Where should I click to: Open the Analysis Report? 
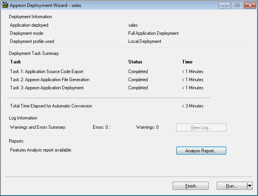[201, 150]
